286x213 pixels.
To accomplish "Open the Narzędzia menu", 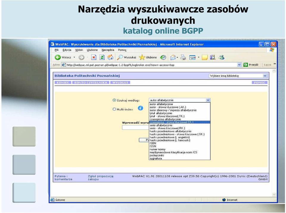I will tap(108, 50).
